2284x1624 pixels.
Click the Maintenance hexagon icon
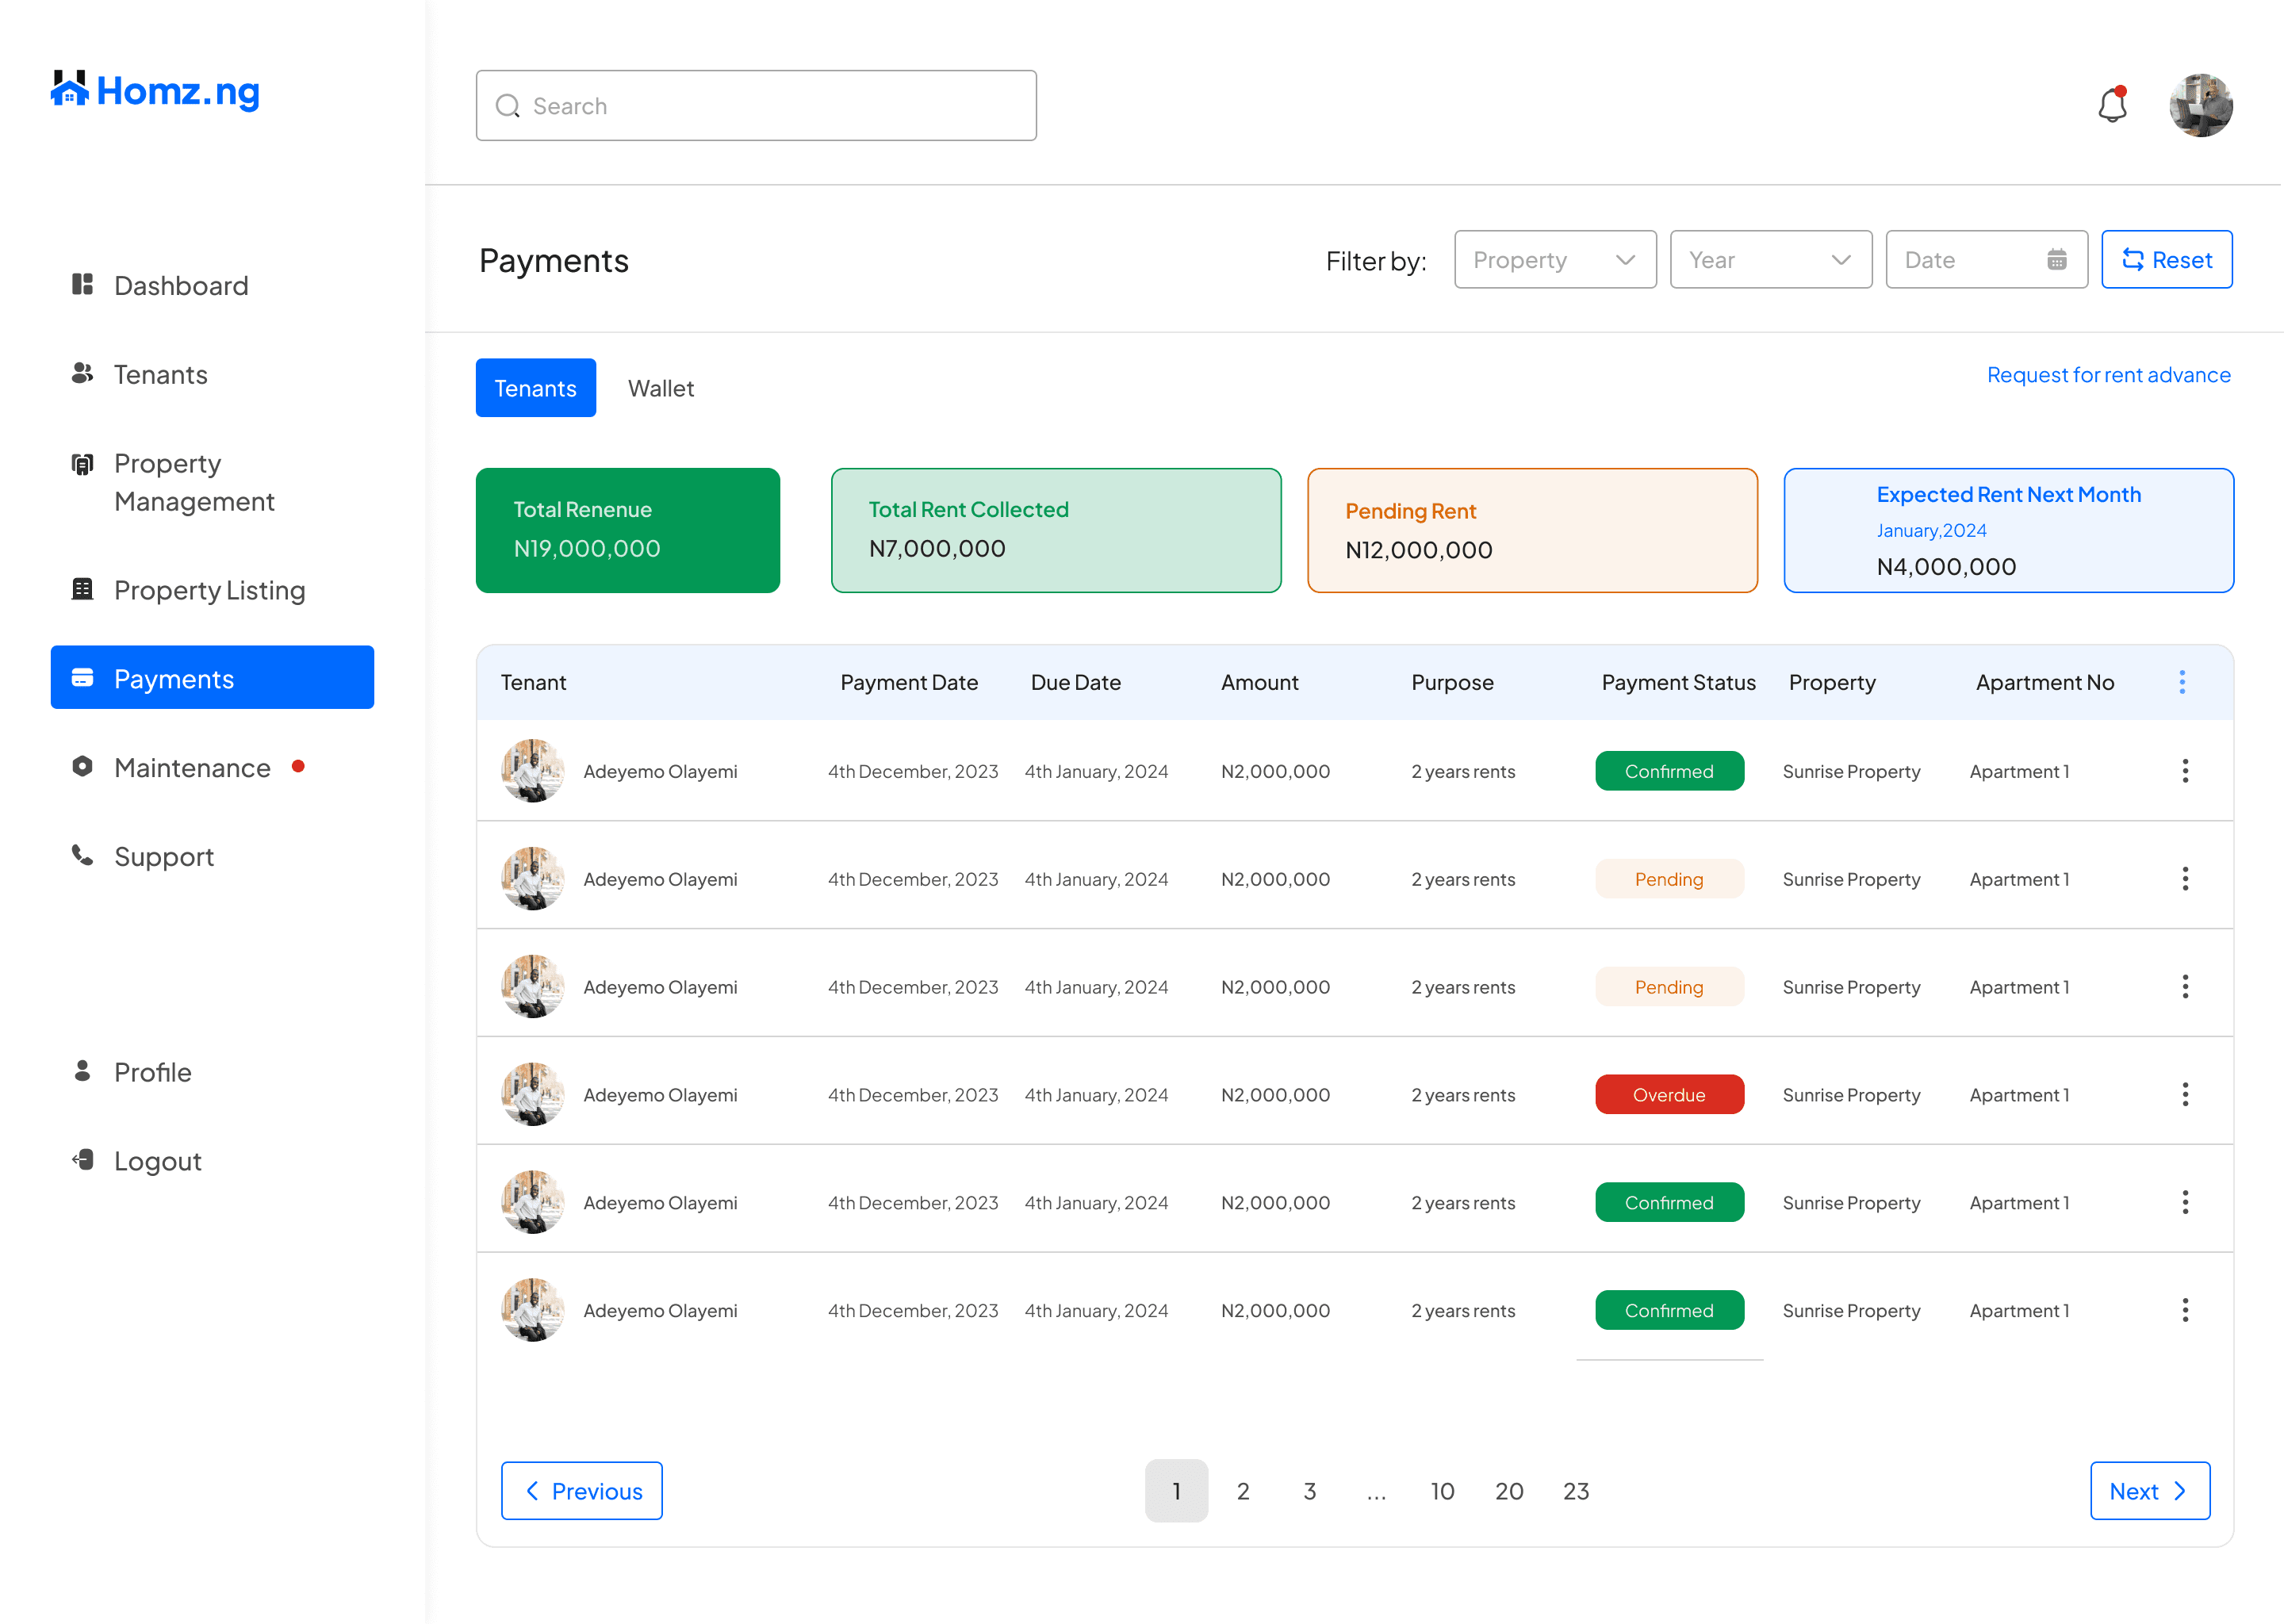point(82,767)
